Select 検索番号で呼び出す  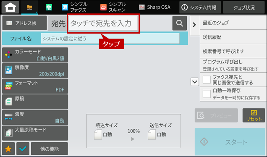coord(233,51)
